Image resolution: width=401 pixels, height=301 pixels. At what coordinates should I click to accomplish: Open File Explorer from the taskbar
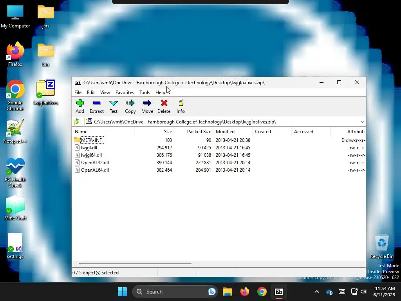pos(228,292)
